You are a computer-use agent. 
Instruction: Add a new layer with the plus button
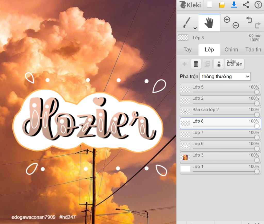[185, 64]
